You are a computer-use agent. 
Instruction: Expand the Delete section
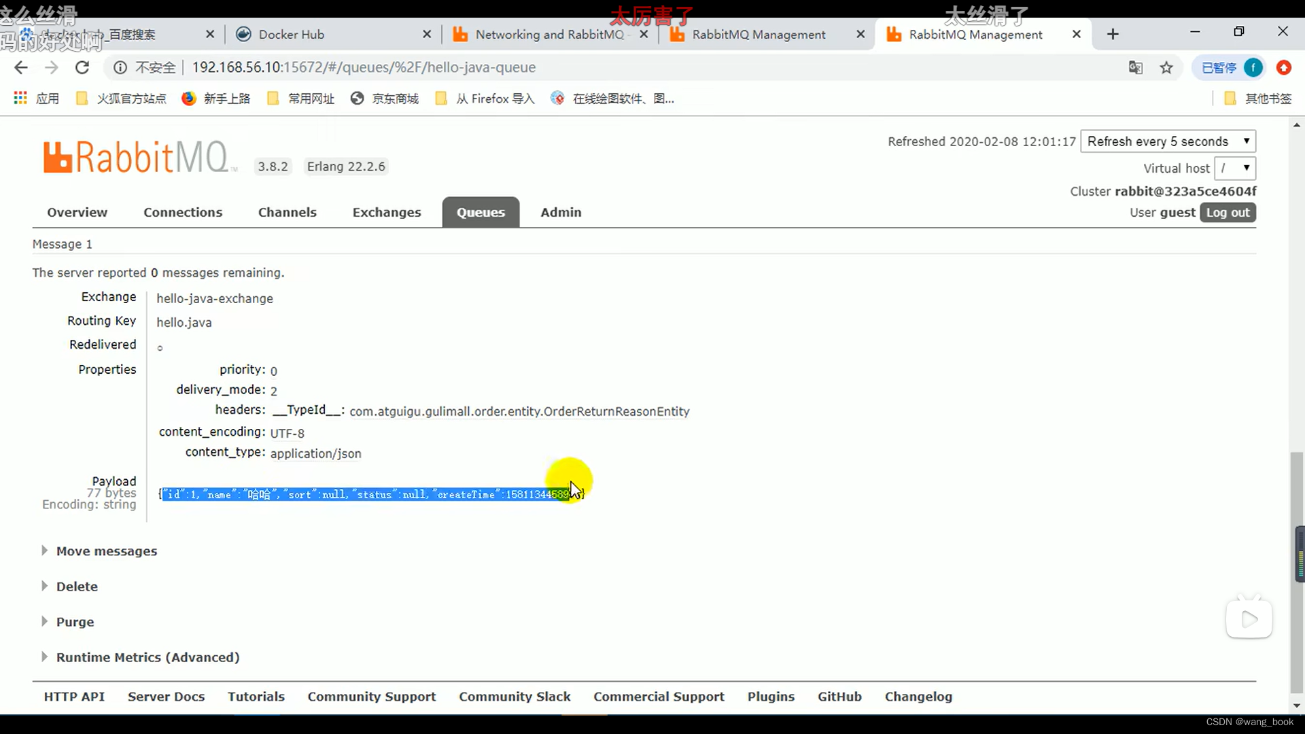[76, 586]
